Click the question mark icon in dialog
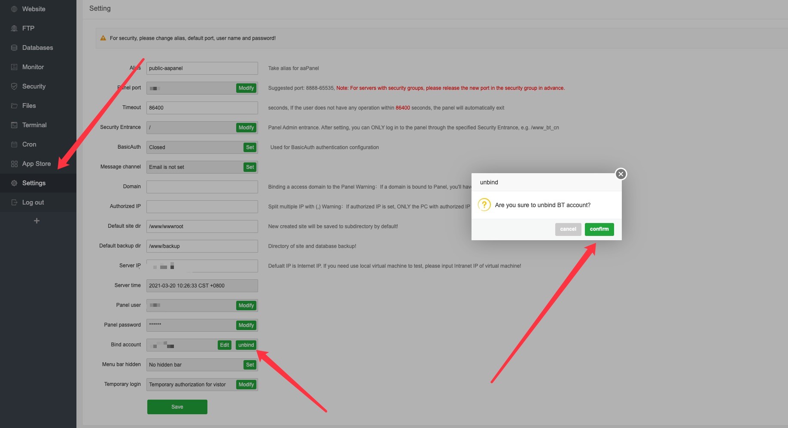 (484, 205)
